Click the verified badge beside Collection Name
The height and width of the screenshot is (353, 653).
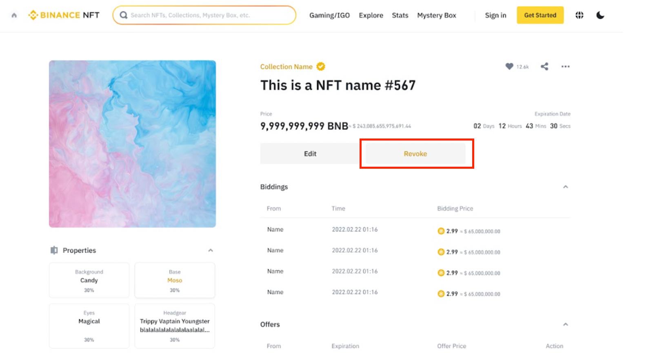pos(321,66)
